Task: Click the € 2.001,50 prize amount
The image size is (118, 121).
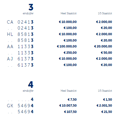Action: coord(104,105)
